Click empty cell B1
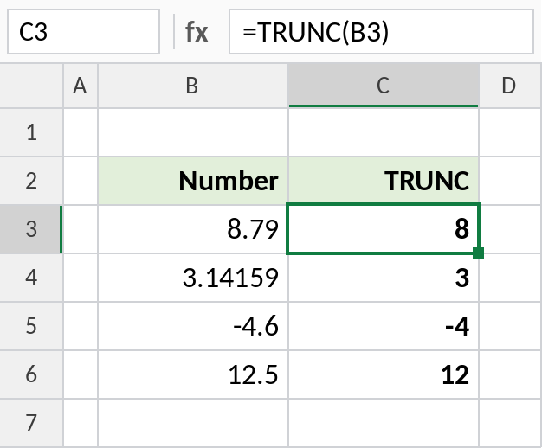 coord(193,132)
